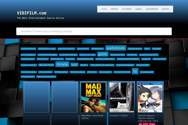188x125 pixels.
Task: Navigate to AUDIOBOOKS in top menu
Action: (152, 9)
